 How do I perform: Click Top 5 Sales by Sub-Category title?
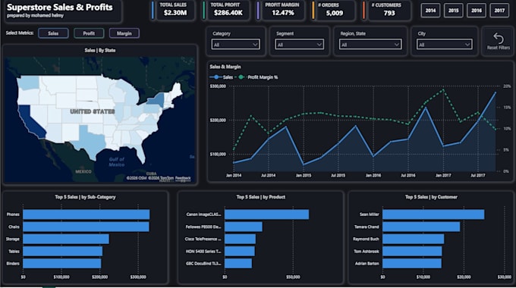85,197
